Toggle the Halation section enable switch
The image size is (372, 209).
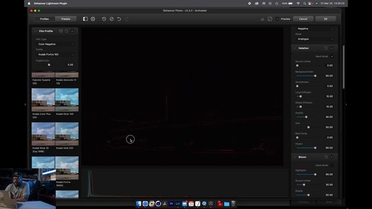pos(332,48)
